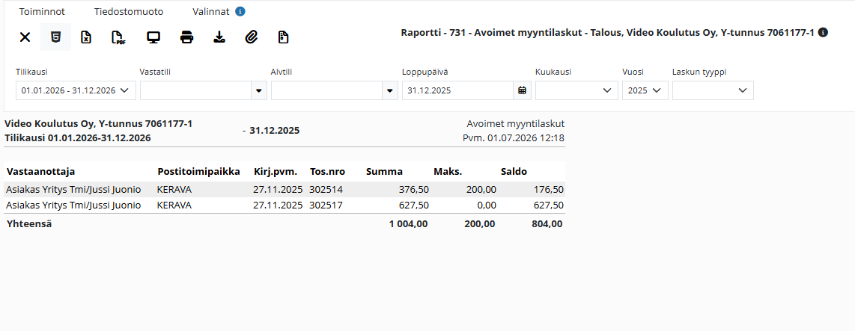Image resolution: width=855 pixels, height=331 pixels.
Task: Show report on screen monitor icon
Action: (x=153, y=37)
